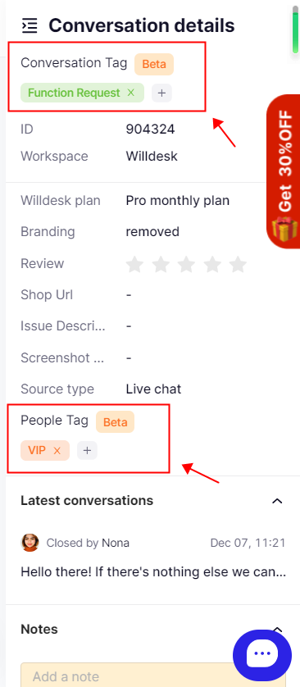
Task: Click the Function Request tag label
Action: click(74, 93)
